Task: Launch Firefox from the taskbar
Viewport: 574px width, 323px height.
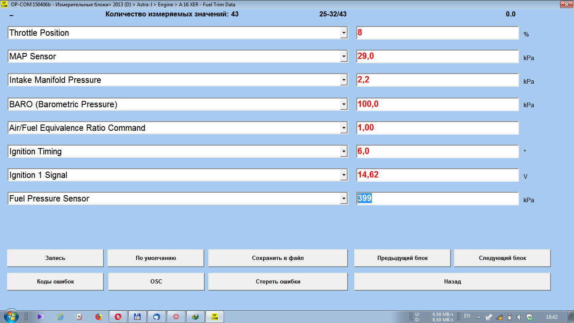Action: coord(98,317)
